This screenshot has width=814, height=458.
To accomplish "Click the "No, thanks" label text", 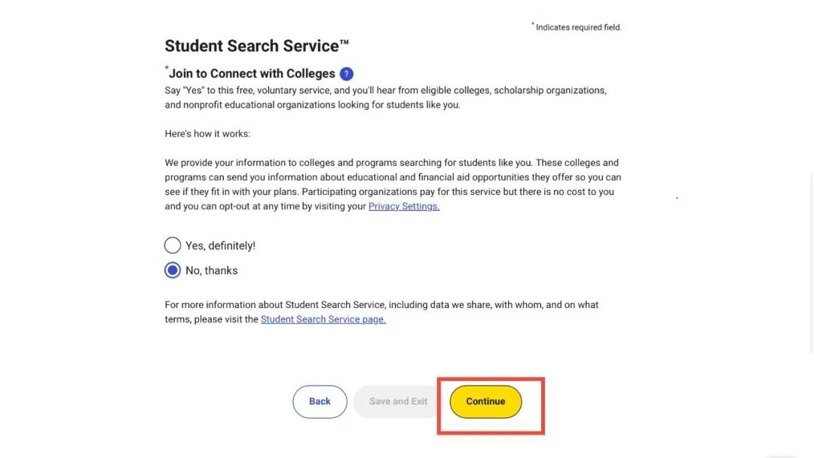I will pyautogui.click(x=211, y=270).
